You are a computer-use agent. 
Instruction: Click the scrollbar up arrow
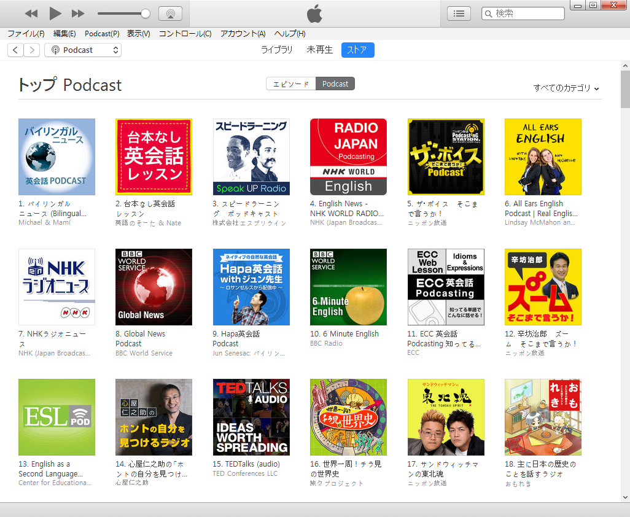coord(625,66)
